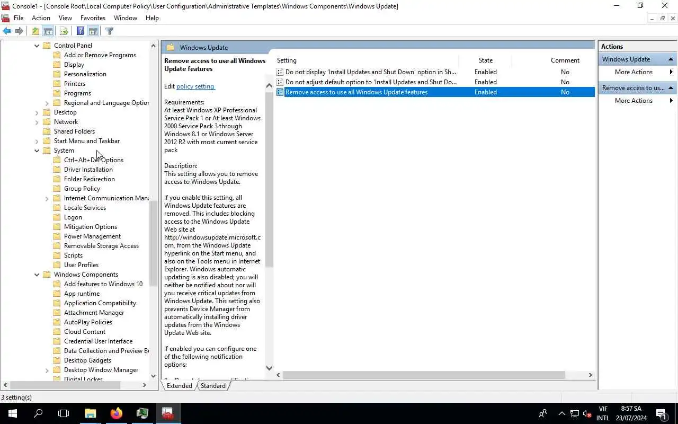Click the Printers folder icon
Viewport: 678px width, 424px height.
pyautogui.click(x=57, y=84)
